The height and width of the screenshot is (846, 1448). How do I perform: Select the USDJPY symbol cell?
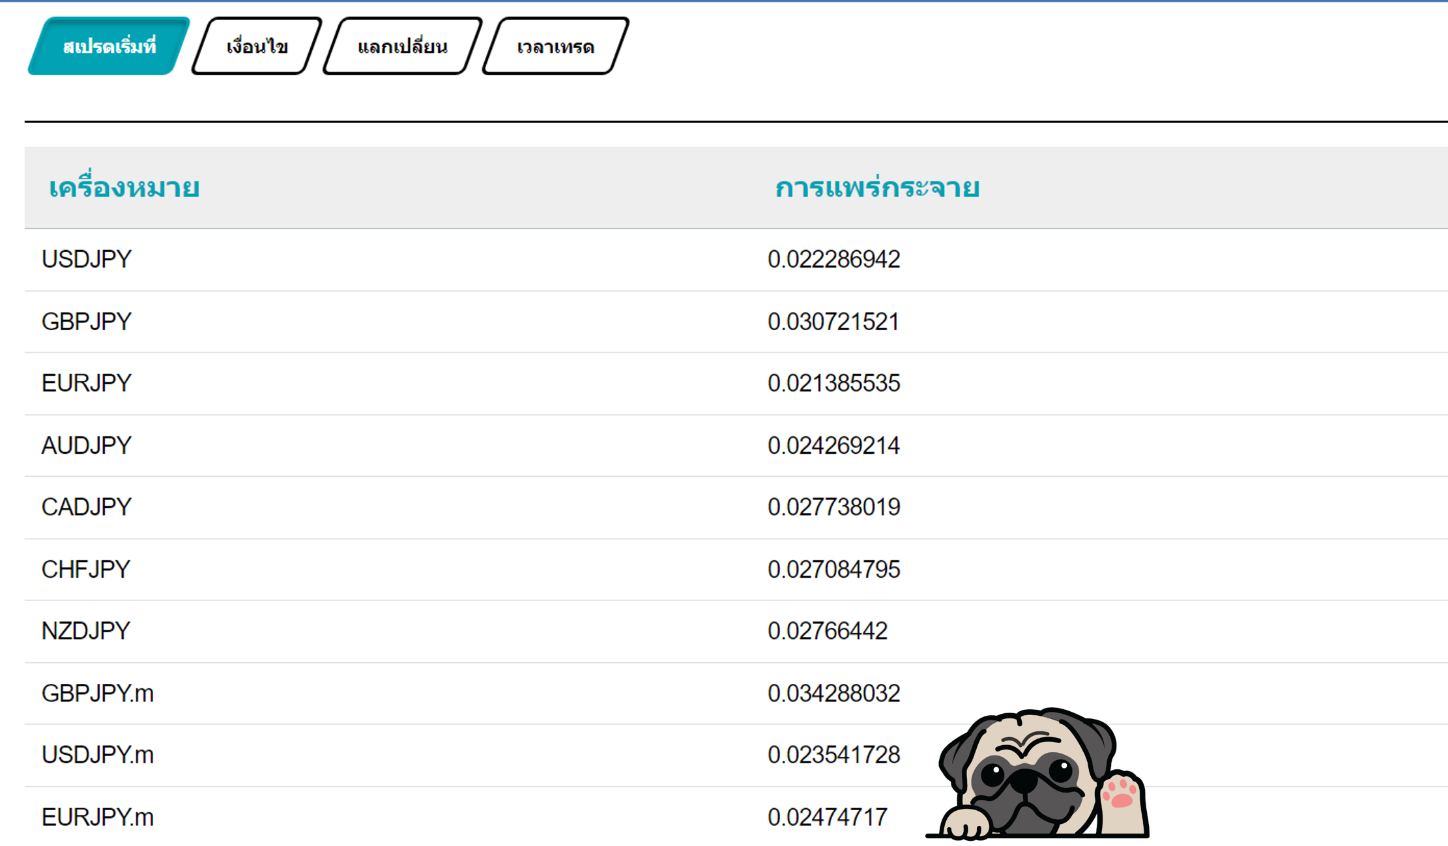point(87,259)
